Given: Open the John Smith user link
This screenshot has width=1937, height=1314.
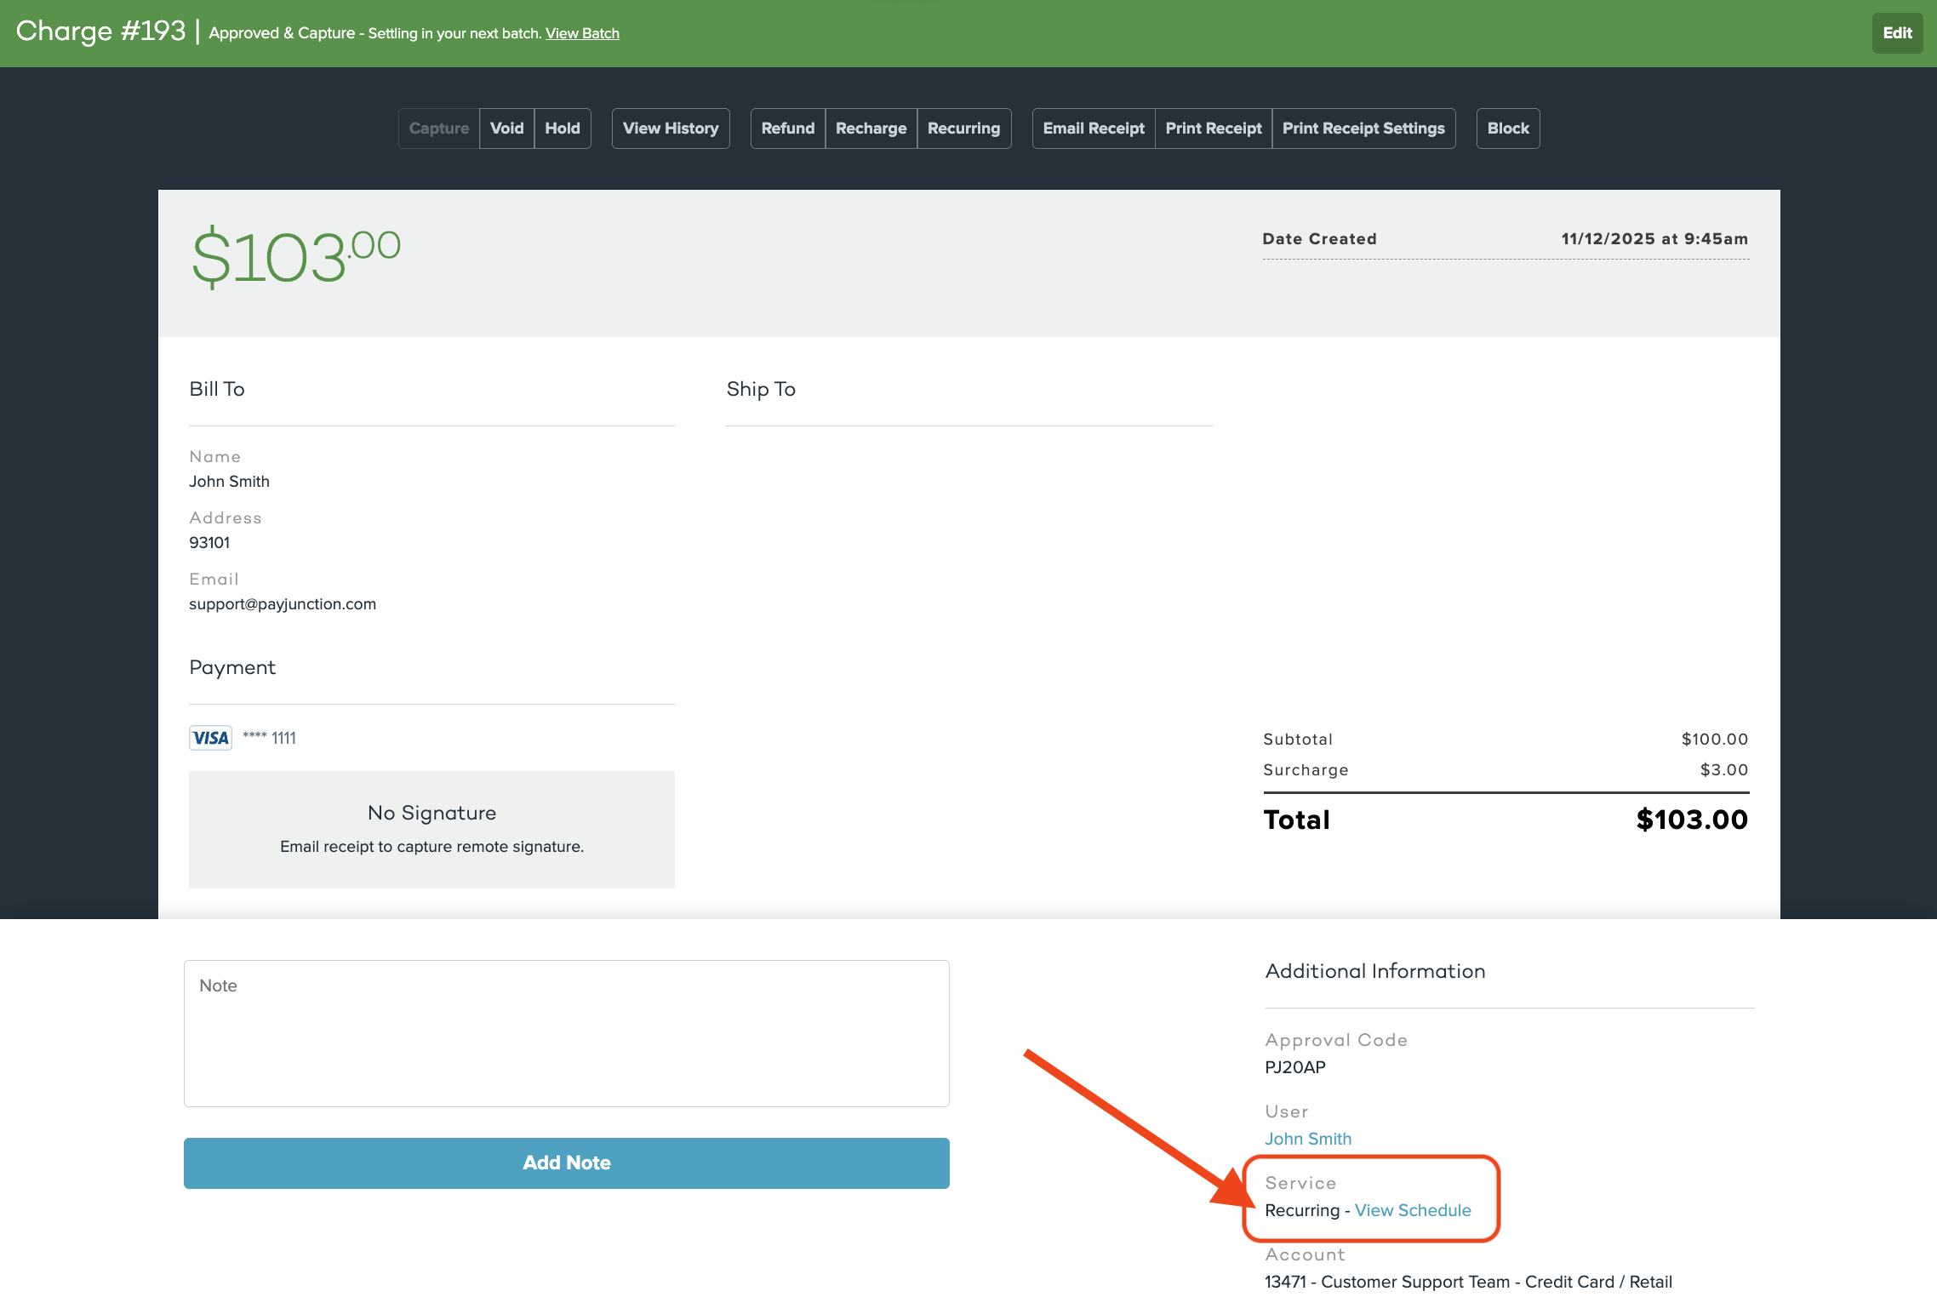Looking at the screenshot, I should point(1308,1139).
